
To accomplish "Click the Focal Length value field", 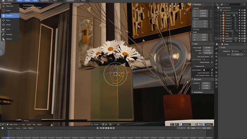I will [x=208, y=47].
